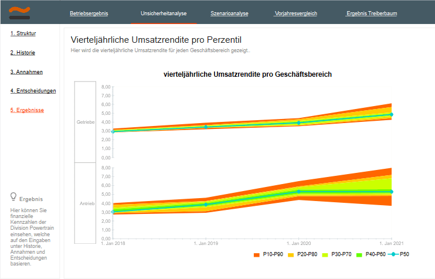Go to Ergebnis Treiberbaum tab

pos(372,12)
